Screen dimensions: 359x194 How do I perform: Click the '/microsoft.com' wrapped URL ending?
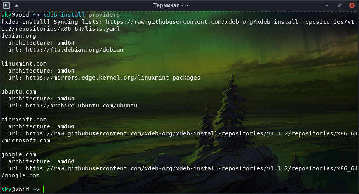(x=26, y=141)
